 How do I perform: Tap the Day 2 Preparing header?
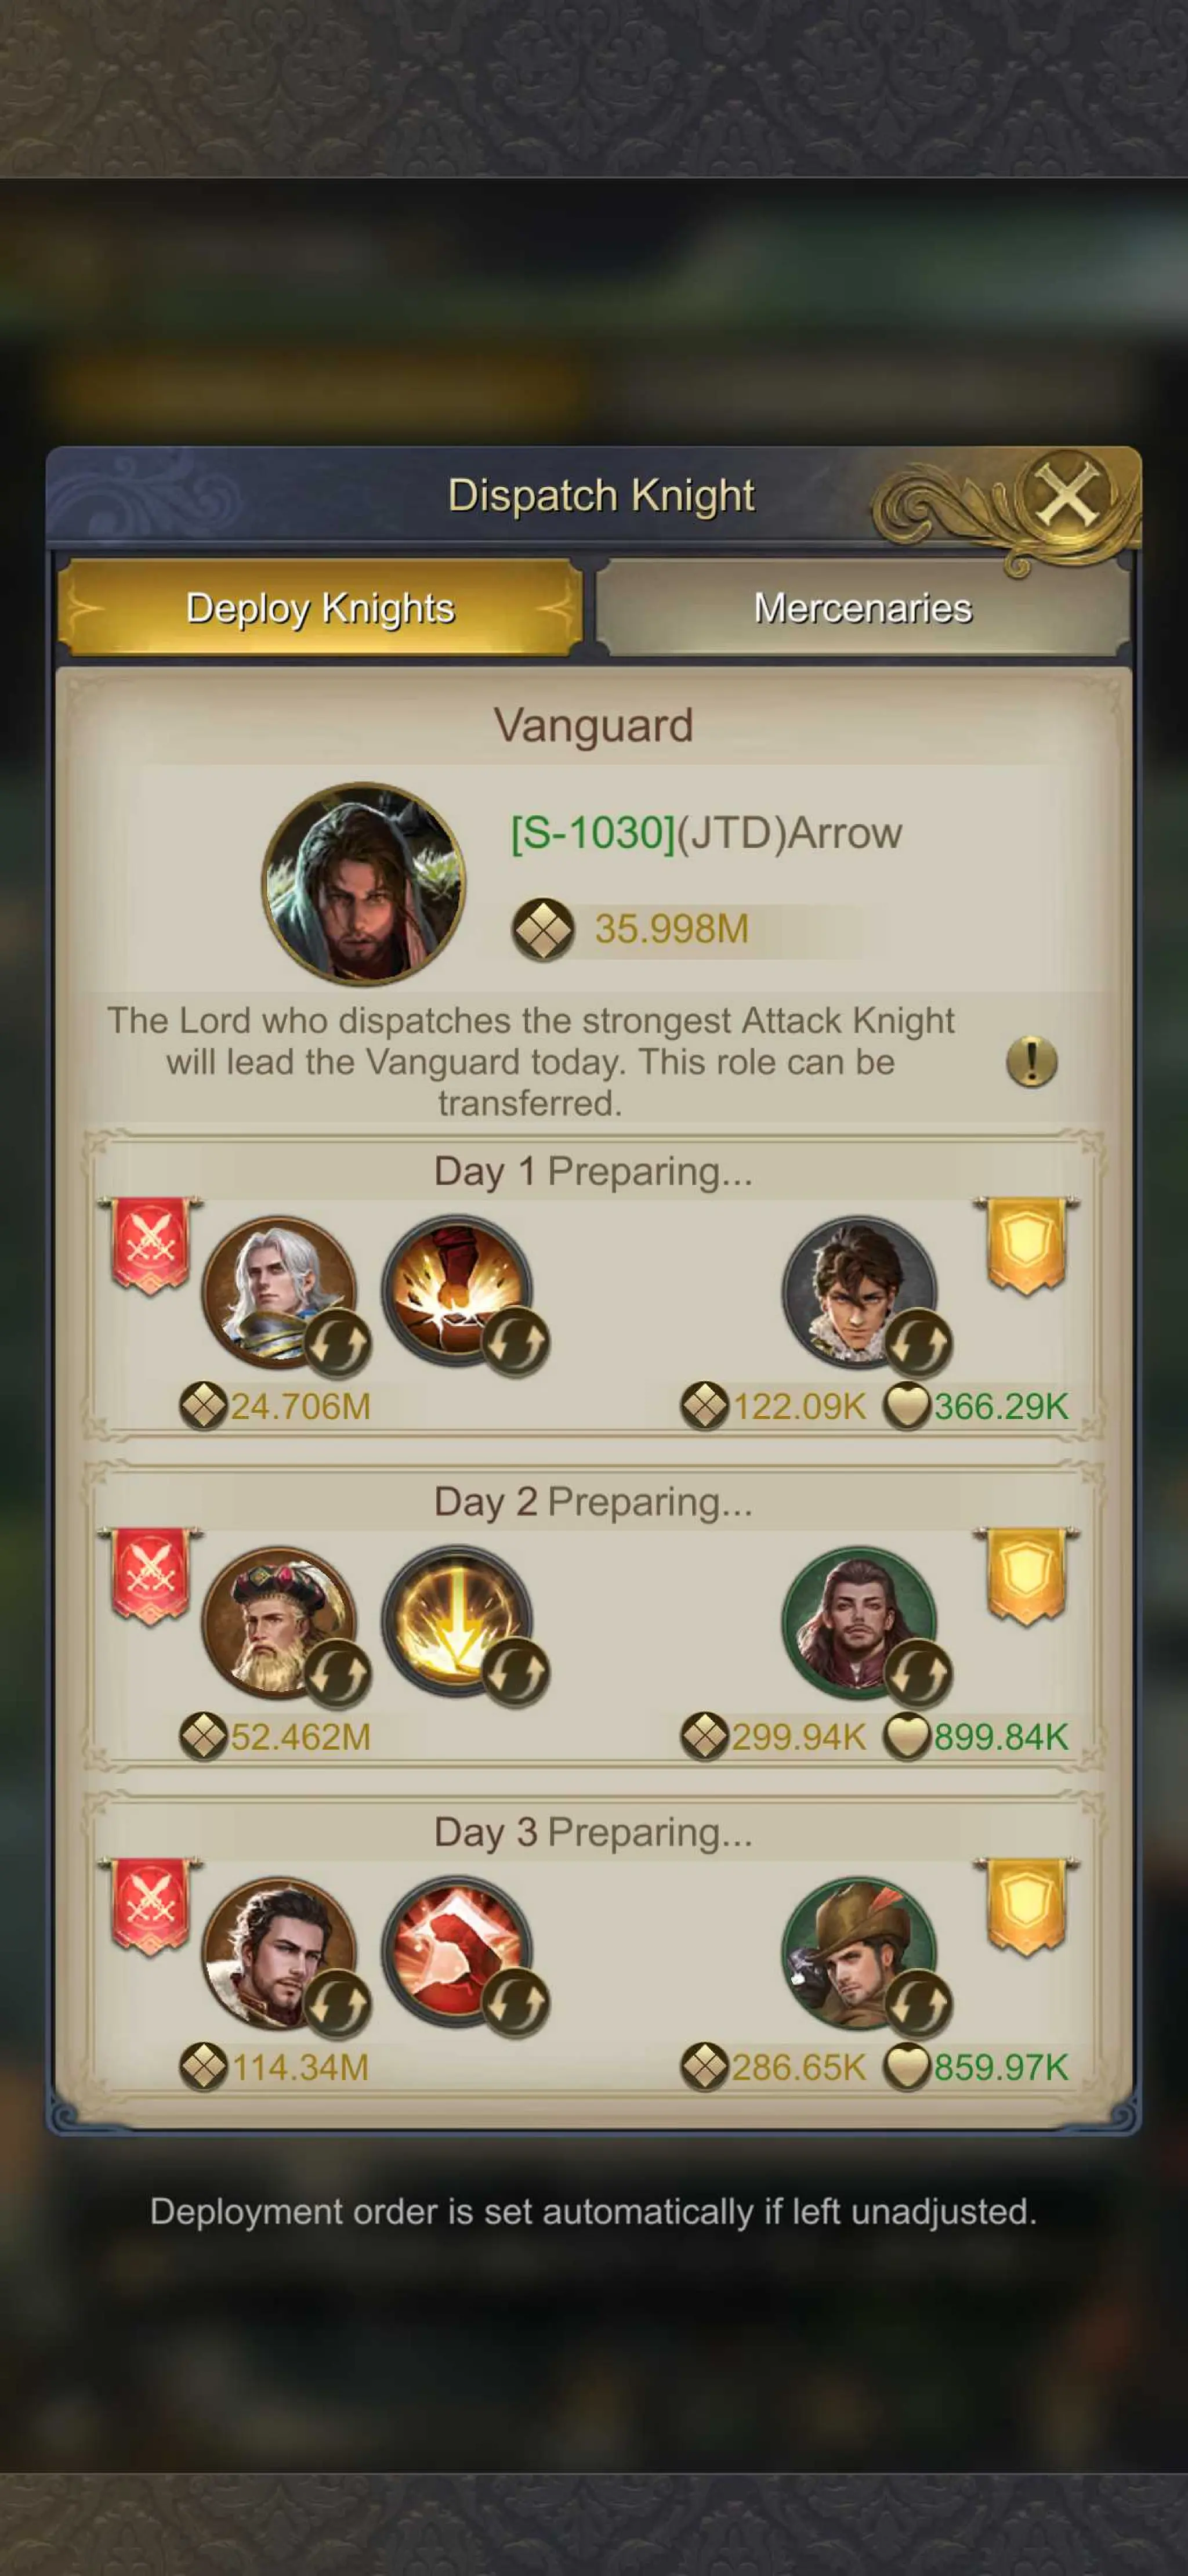tap(593, 1502)
